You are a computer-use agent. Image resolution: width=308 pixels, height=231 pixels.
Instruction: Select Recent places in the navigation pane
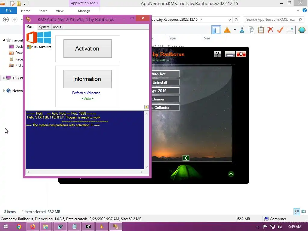click(x=16, y=59)
